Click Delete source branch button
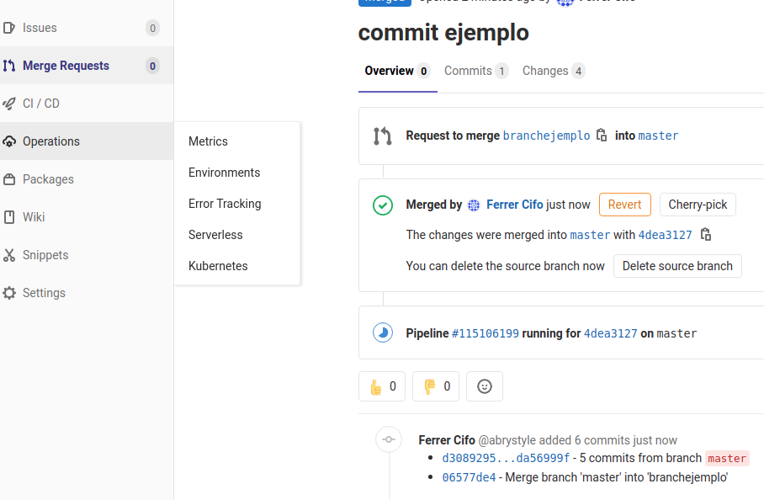 [x=677, y=266]
